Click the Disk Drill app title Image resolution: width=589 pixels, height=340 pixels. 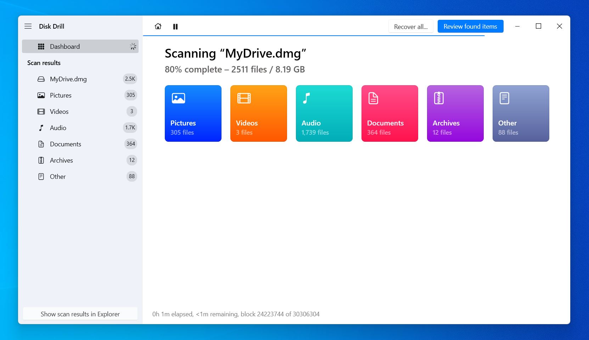tap(52, 27)
